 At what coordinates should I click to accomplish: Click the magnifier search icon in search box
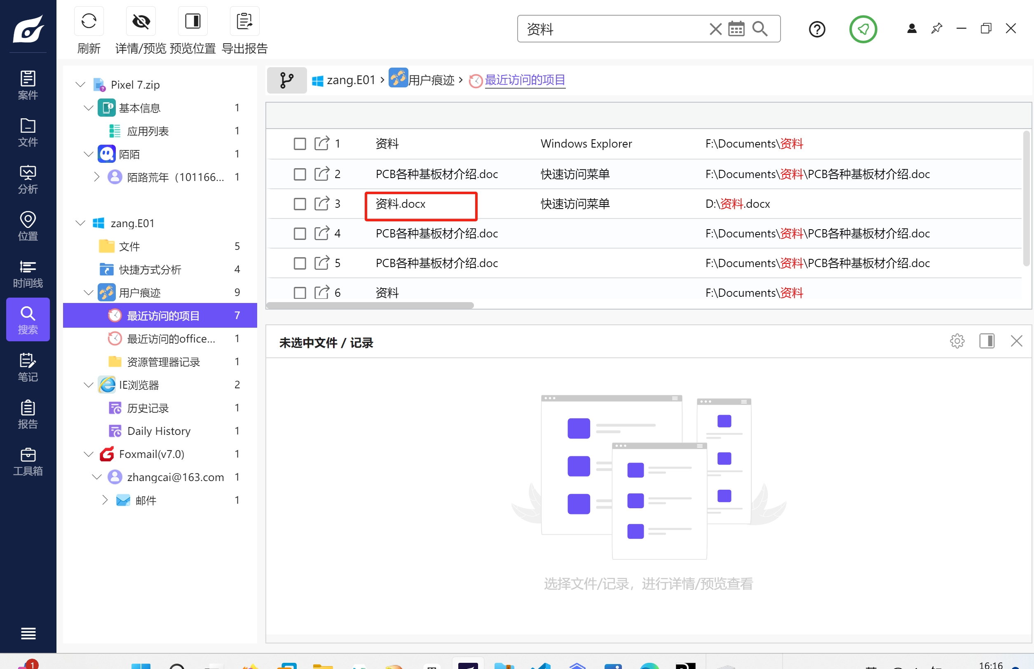click(760, 29)
